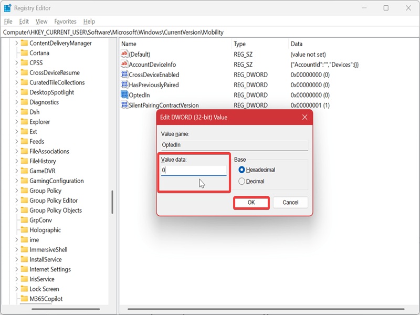Open the Favorites menu
Viewport: 420px width, 315px height.
click(x=65, y=22)
